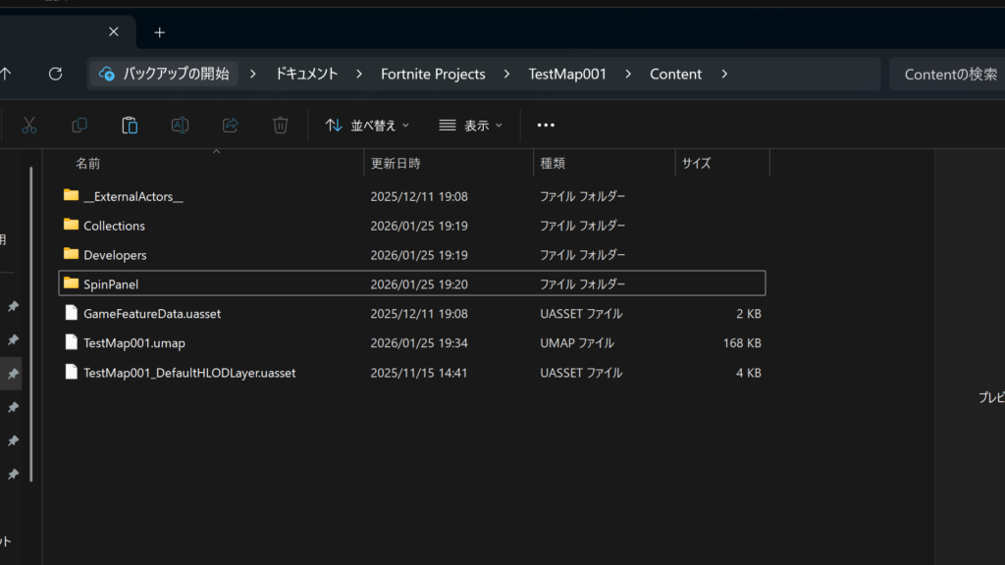Open the 並べ替え sort dropdown
Screen dimensions: 1005x565
(367, 126)
